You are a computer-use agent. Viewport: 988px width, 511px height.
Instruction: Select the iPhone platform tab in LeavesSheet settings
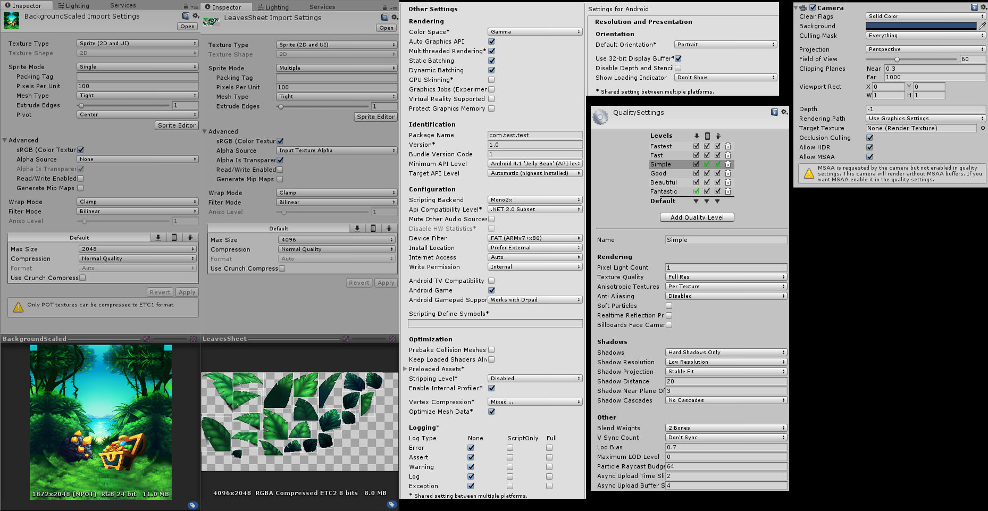point(373,229)
